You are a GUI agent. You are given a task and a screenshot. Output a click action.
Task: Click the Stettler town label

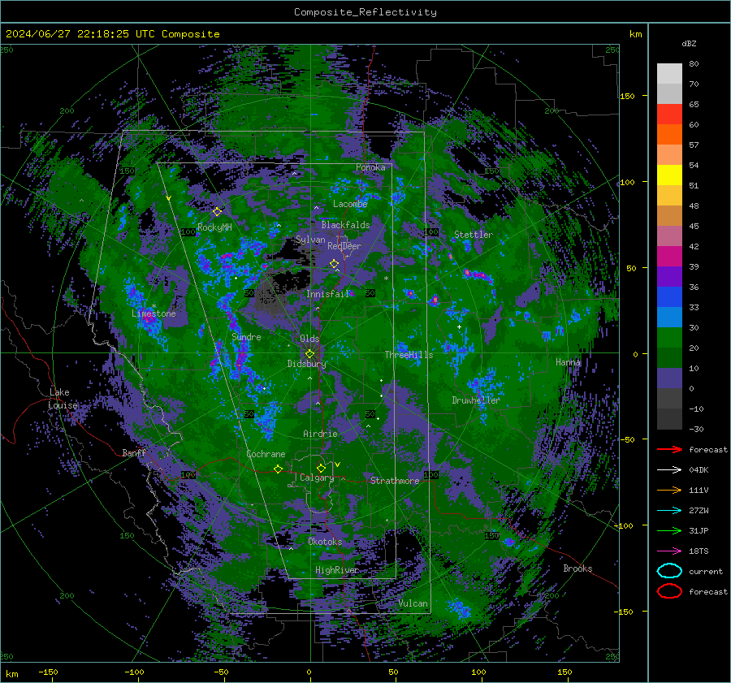pyautogui.click(x=474, y=235)
